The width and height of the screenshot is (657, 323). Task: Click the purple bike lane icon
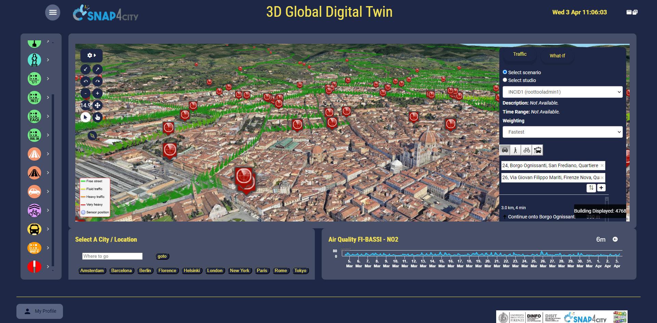click(34, 210)
